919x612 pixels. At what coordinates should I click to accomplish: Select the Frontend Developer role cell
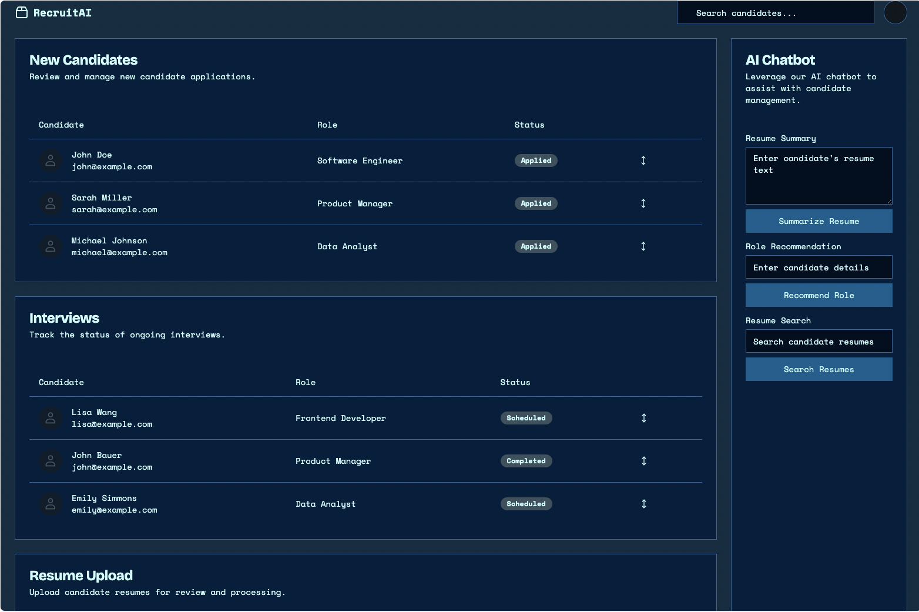tap(341, 418)
